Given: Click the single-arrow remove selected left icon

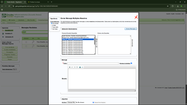Looking at the screenshot, I should tap(97, 45).
